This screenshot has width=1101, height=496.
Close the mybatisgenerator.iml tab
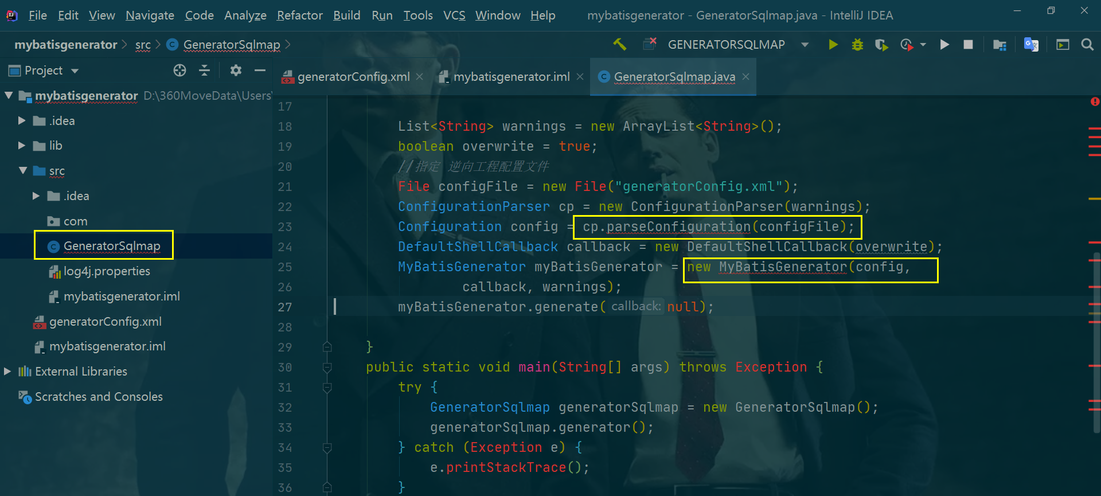tap(580, 76)
